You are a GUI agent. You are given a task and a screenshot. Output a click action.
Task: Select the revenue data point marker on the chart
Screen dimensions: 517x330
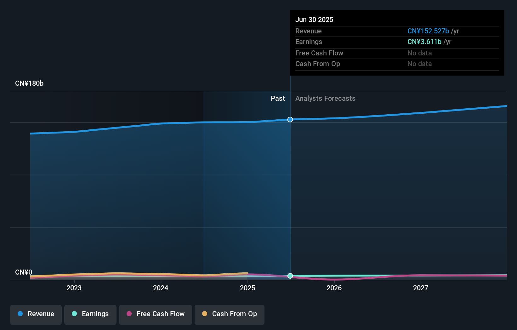[290, 120]
